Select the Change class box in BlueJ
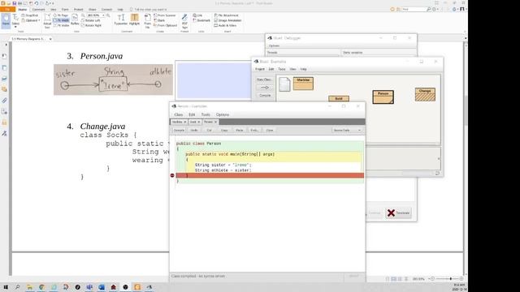The height and width of the screenshot is (292, 520). (x=425, y=94)
